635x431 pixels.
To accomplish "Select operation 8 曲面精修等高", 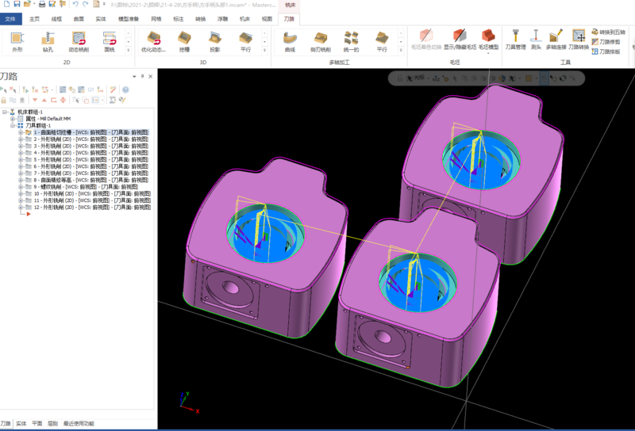I will pos(90,180).
